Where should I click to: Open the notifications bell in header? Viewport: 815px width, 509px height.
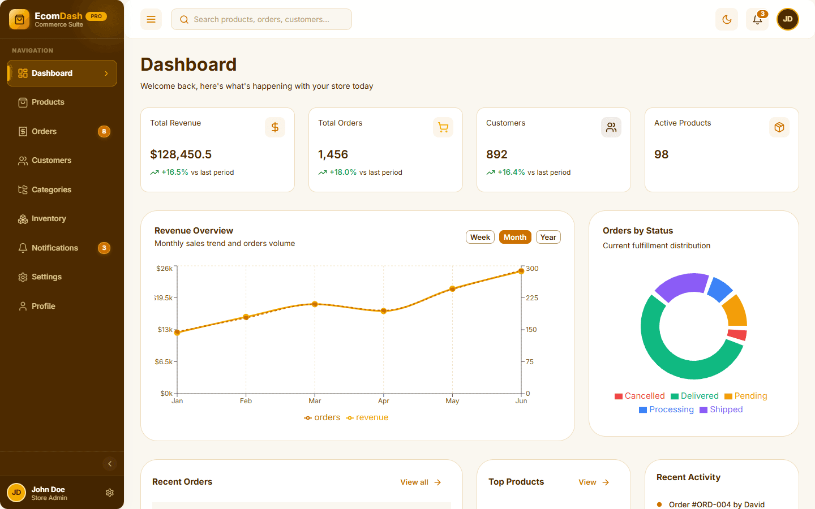coord(757,19)
